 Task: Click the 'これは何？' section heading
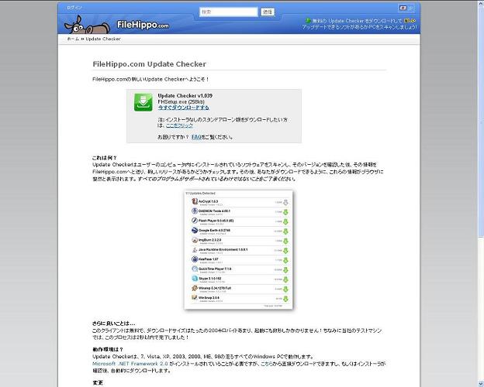pos(105,158)
